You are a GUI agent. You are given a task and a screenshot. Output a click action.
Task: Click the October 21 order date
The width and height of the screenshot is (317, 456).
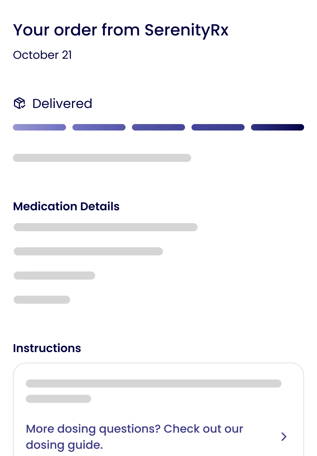[42, 55]
